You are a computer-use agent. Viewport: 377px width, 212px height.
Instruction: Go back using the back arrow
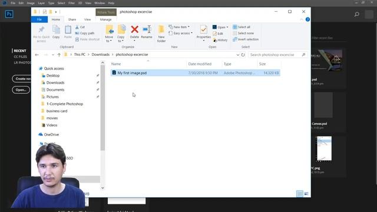(x=37, y=55)
